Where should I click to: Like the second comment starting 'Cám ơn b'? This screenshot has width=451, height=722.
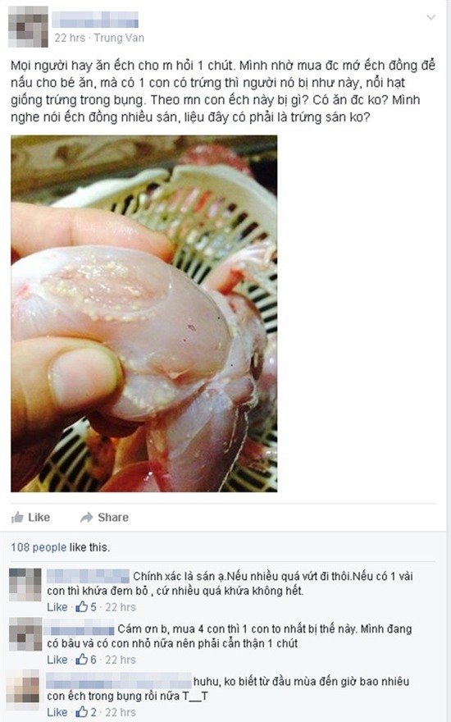pos(57,660)
